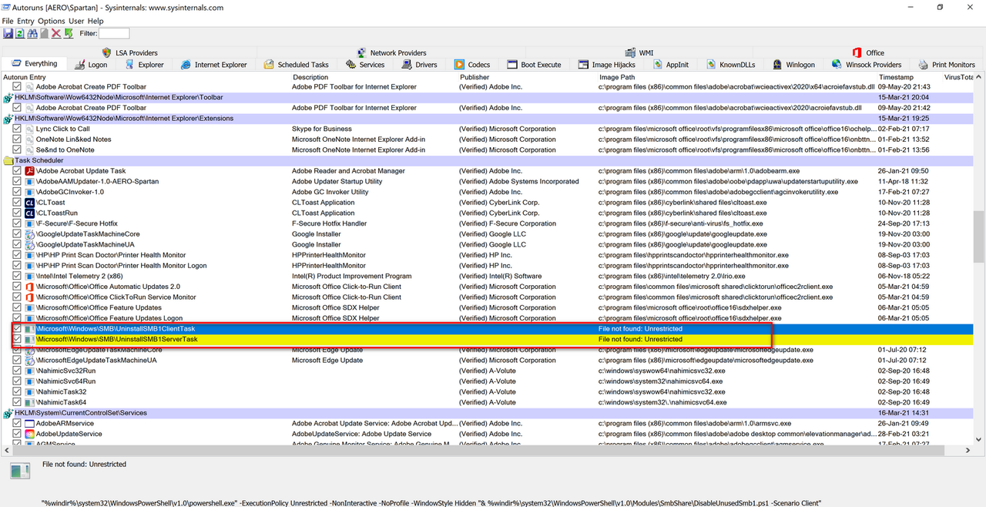
Task: Click the icon of GoogleUpdateTaskMachineCore
Action: coord(30,234)
